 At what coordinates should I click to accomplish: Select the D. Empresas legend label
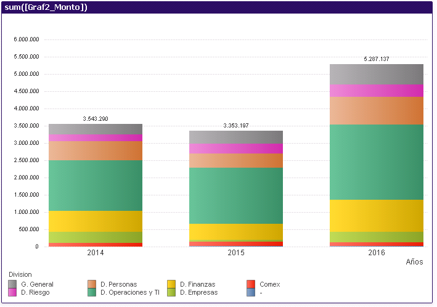198,292
